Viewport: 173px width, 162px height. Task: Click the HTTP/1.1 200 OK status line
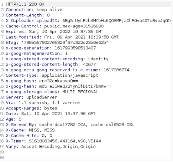coord(25,4)
